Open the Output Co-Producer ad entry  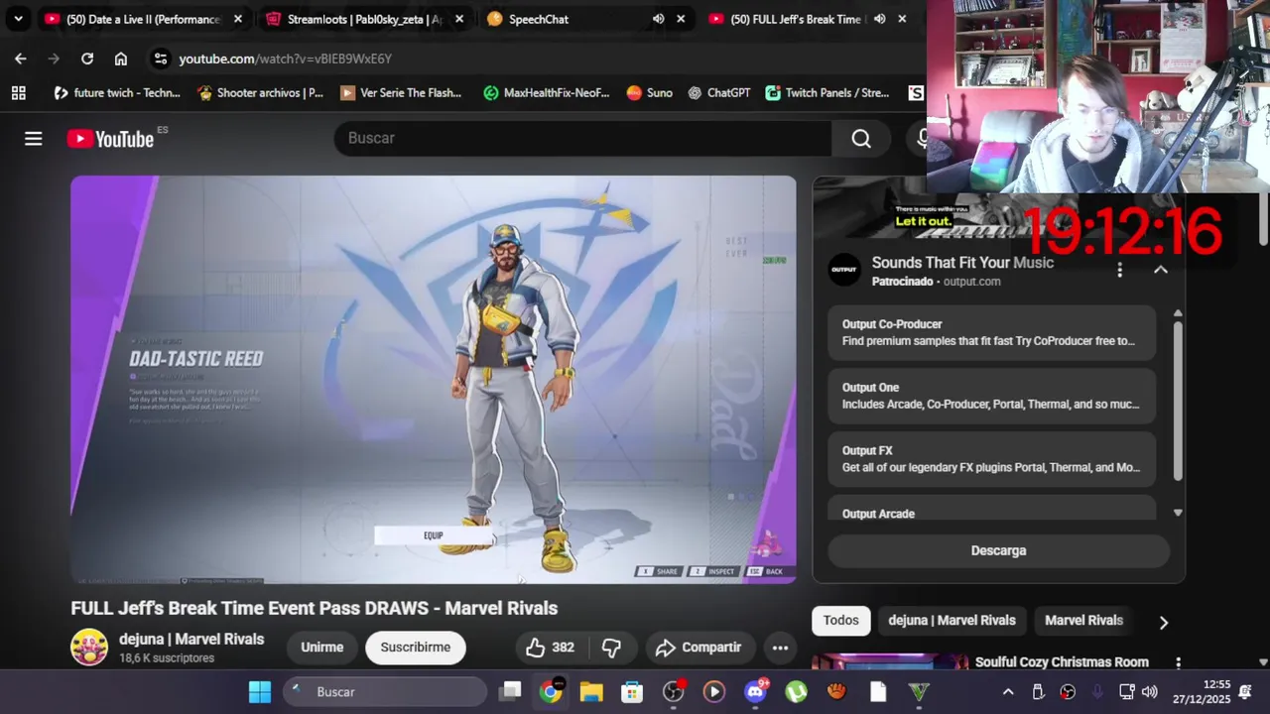[x=992, y=332]
